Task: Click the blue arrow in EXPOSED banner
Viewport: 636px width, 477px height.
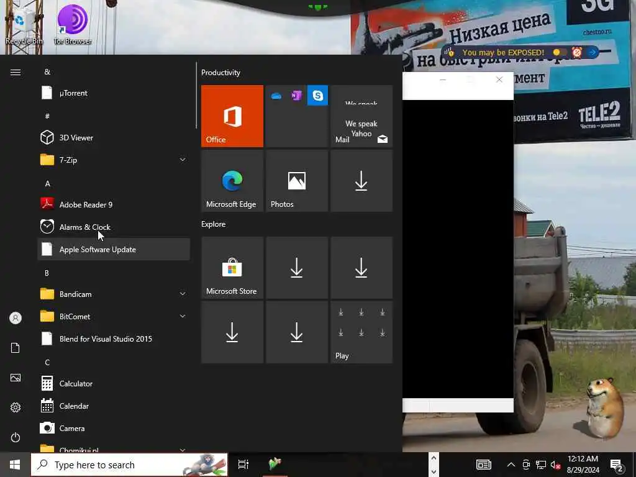Action: pyautogui.click(x=592, y=52)
